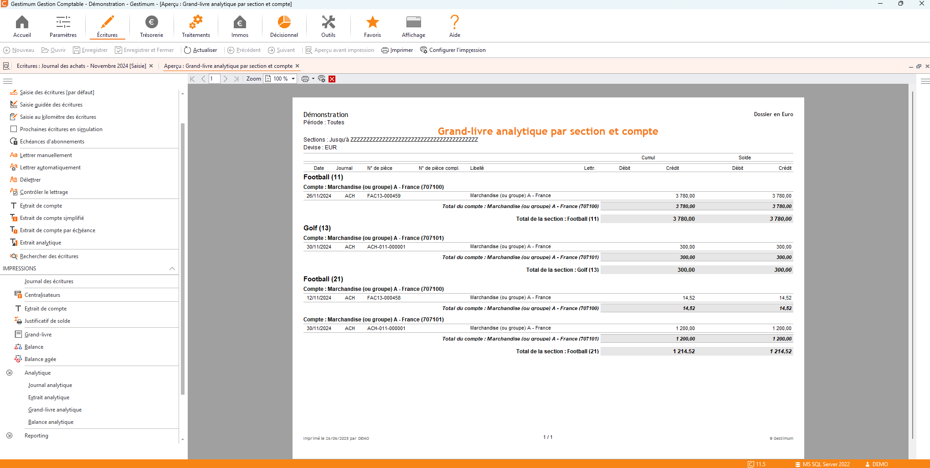Open Immos building icon
The width and height of the screenshot is (930, 468).
coord(240,26)
